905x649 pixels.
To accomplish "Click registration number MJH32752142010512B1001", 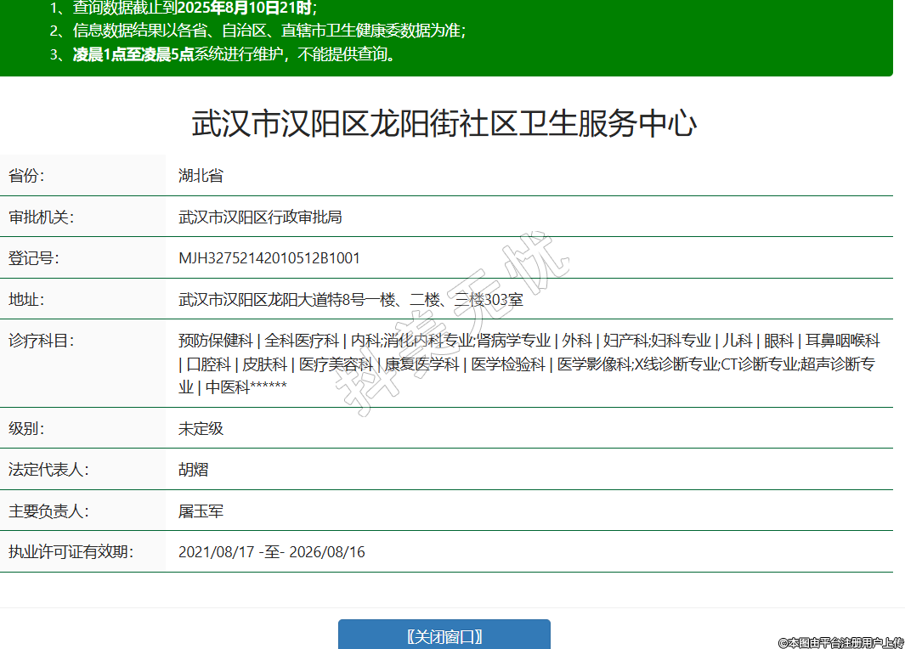I will (269, 258).
